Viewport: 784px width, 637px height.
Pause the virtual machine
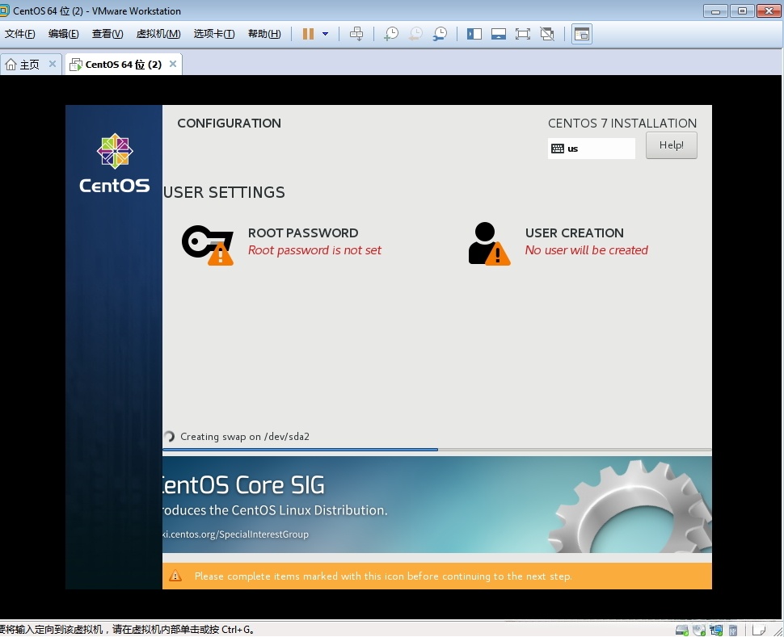coord(308,34)
